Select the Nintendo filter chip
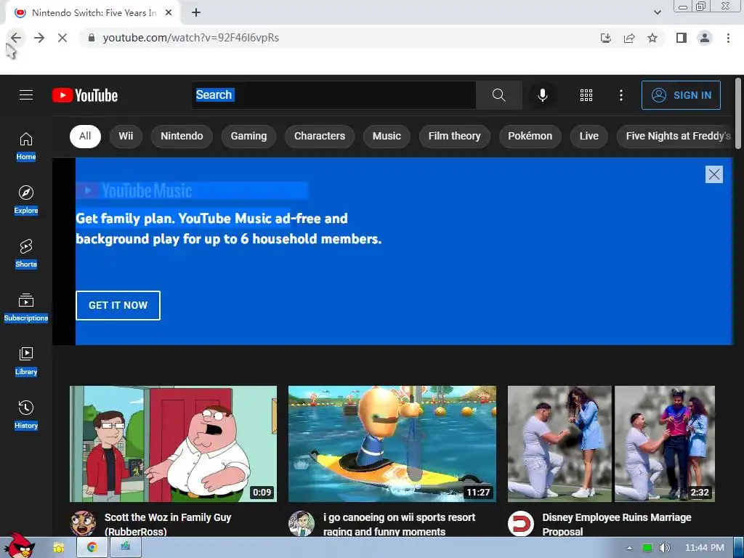744x558 pixels. tap(182, 136)
